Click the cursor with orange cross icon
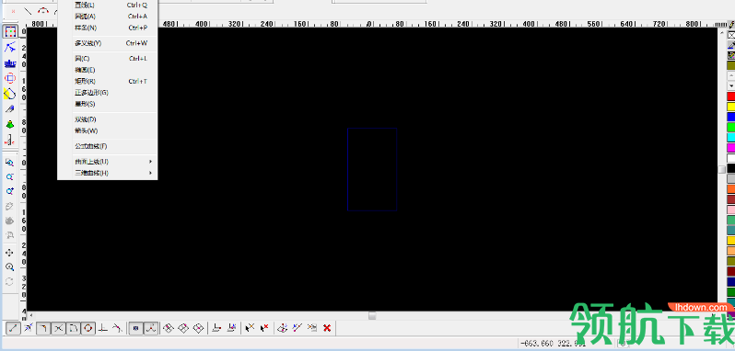Screen dimensions: 735x351 (x=251, y=328)
